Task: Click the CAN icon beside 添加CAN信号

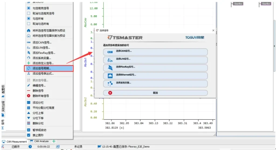Action: coord(29,42)
